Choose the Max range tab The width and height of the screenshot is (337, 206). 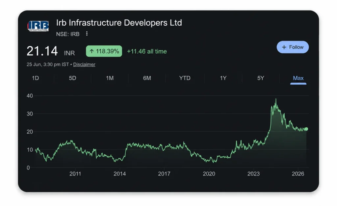pos(298,78)
